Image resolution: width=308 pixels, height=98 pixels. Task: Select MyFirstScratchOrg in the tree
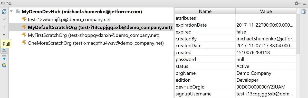click(90, 35)
